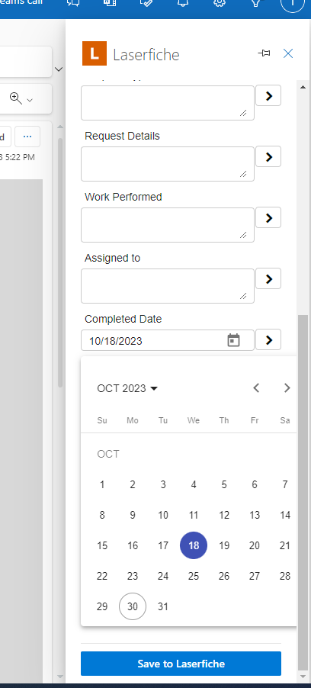
Task: Click into the Request Details text field
Action: [x=168, y=164]
